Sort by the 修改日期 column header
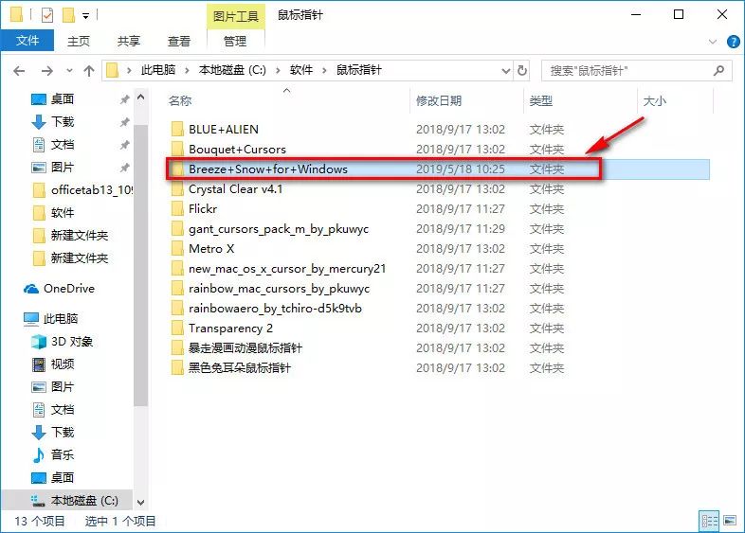Image resolution: width=745 pixels, height=533 pixels. click(x=439, y=100)
